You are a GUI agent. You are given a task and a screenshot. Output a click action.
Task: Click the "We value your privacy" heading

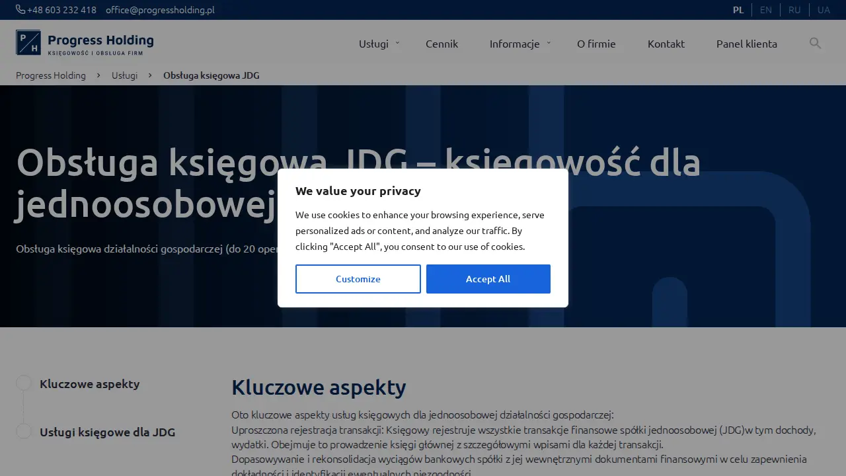coord(358,191)
